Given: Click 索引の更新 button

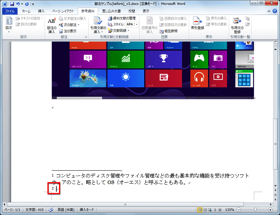Looking at the screenshot, I should [x=216, y=24].
